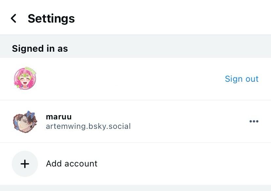Click the gray strip below Add account
This screenshot has height=191, width=271.
click(135, 188)
